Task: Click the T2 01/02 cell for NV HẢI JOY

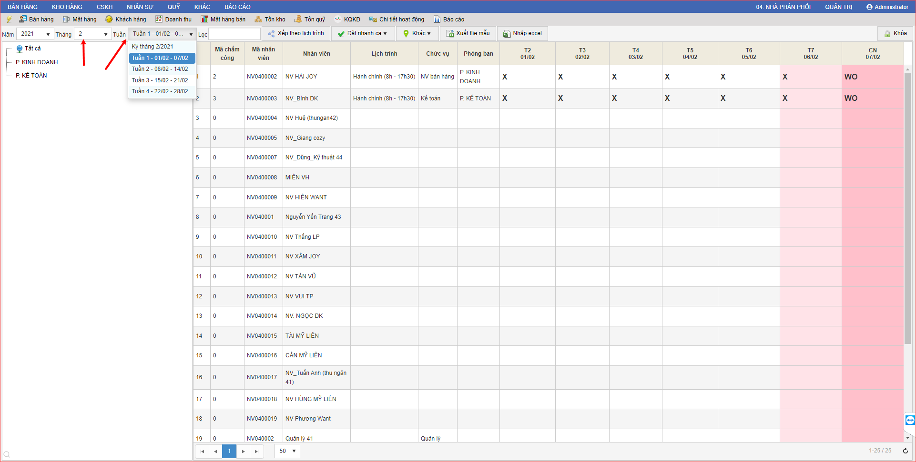Action: [528, 77]
